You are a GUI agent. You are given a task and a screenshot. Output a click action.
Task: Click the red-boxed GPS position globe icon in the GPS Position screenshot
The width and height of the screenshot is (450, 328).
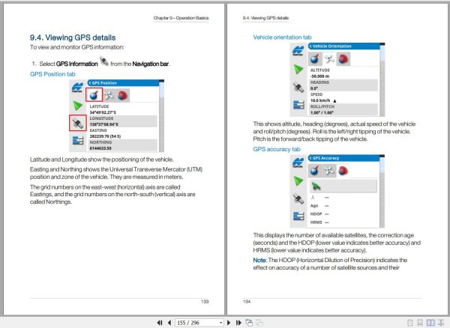point(94,95)
